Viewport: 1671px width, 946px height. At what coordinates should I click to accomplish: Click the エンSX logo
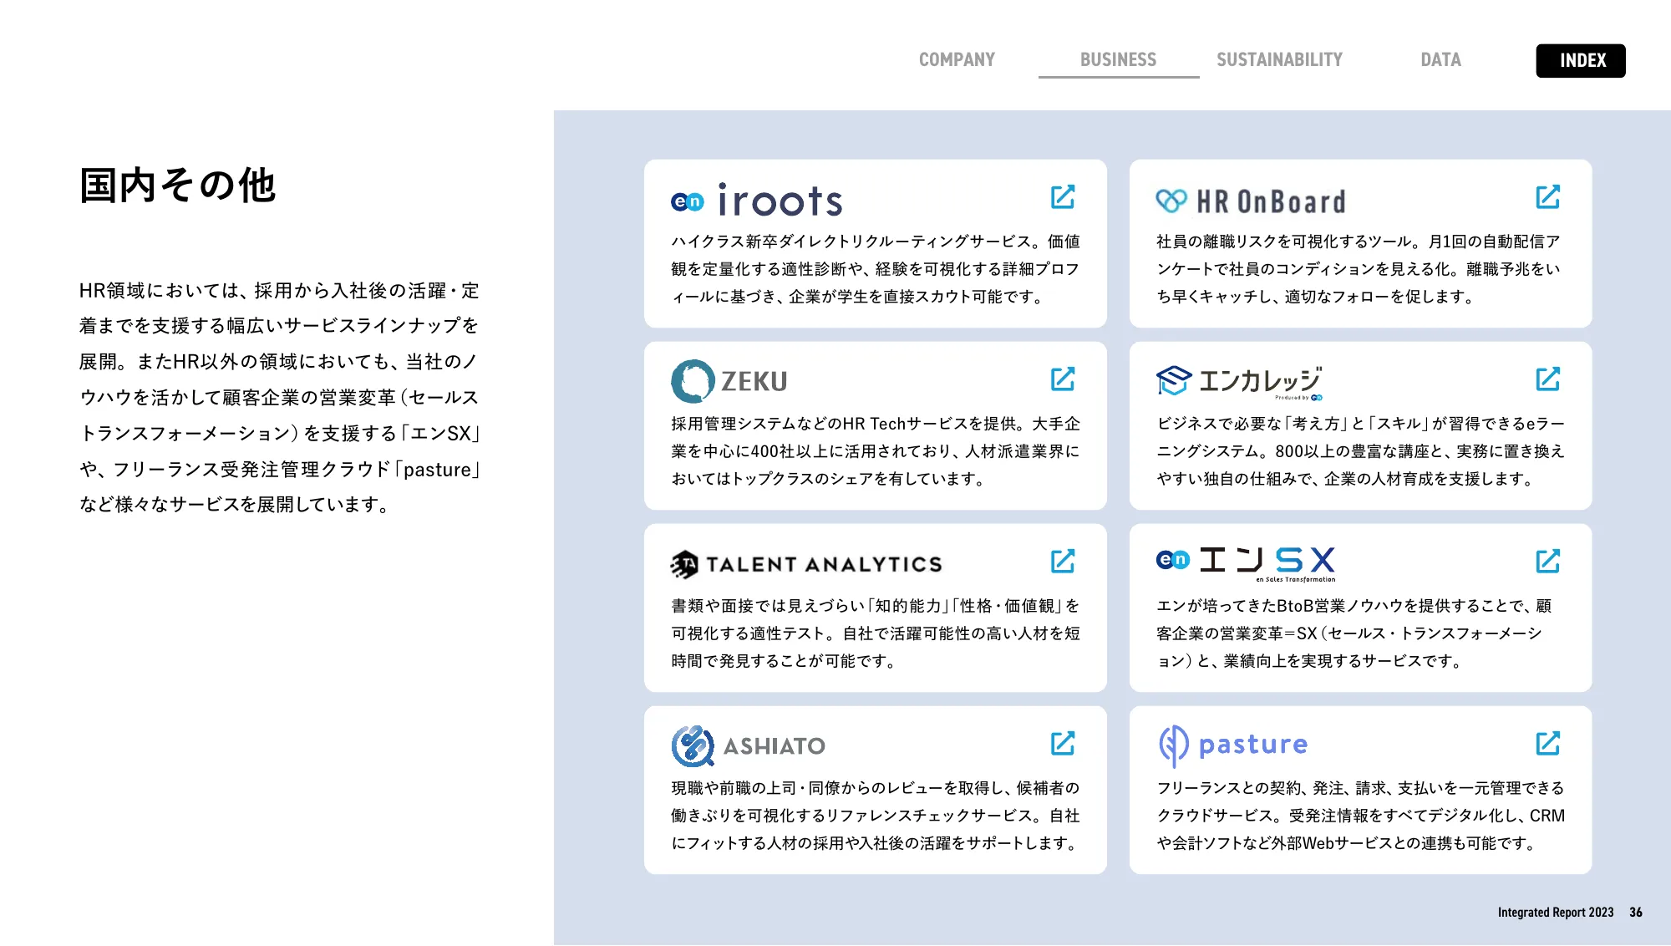pos(1246,562)
